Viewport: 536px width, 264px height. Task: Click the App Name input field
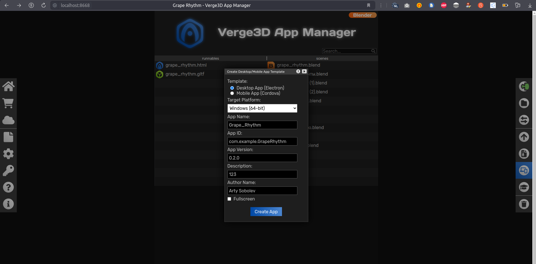[x=262, y=125]
